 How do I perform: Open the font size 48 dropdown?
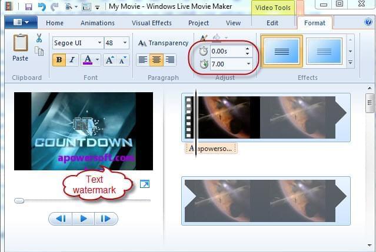pos(117,43)
